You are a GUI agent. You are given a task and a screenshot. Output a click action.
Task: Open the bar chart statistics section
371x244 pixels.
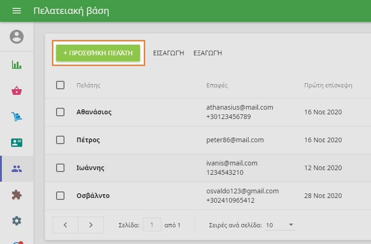[17, 65]
